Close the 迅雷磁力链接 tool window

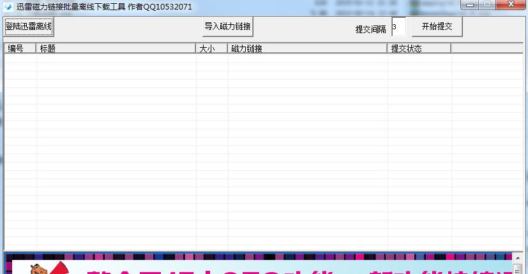[x=511, y=4]
